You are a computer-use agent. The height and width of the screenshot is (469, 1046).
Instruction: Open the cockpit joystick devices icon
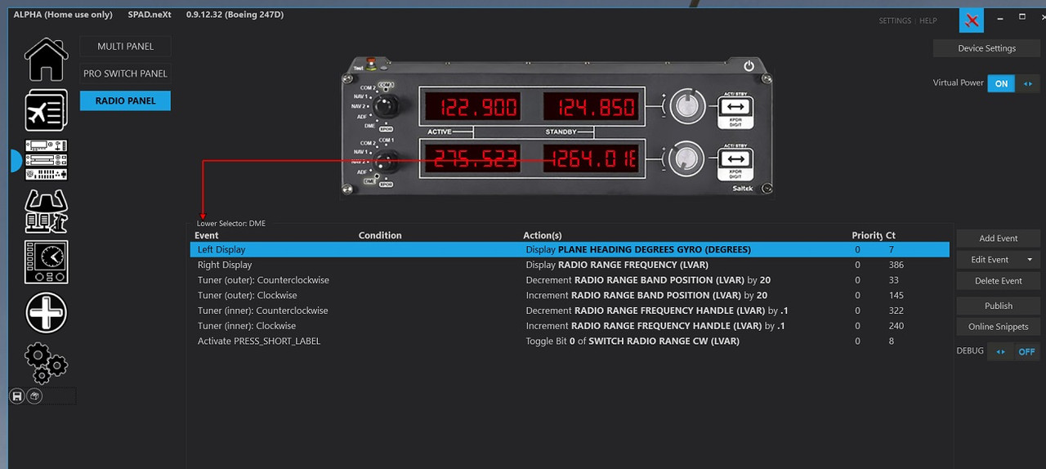pos(46,211)
